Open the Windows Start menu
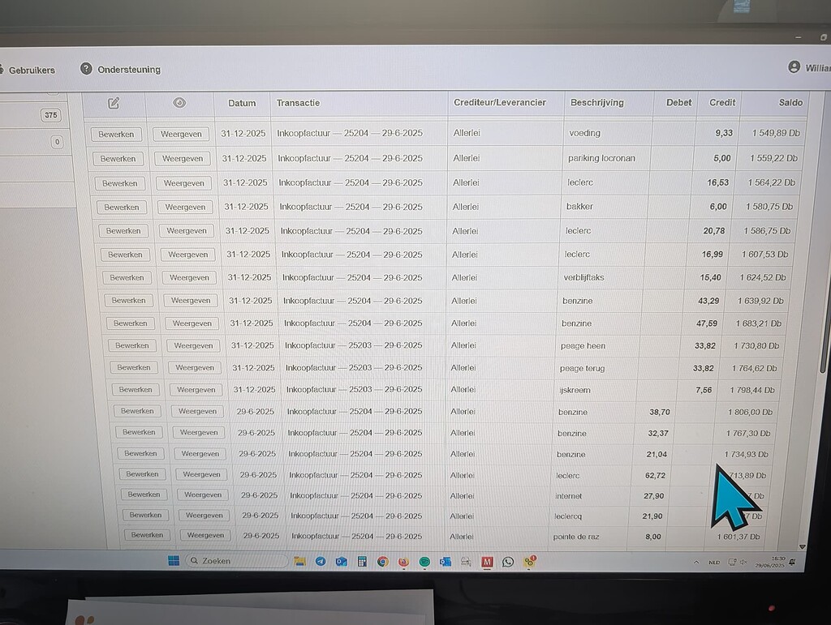This screenshot has height=625, width=831. coord(174,560)
